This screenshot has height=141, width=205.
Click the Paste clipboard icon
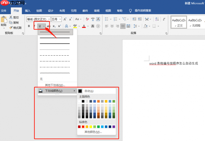pos(4,20)
